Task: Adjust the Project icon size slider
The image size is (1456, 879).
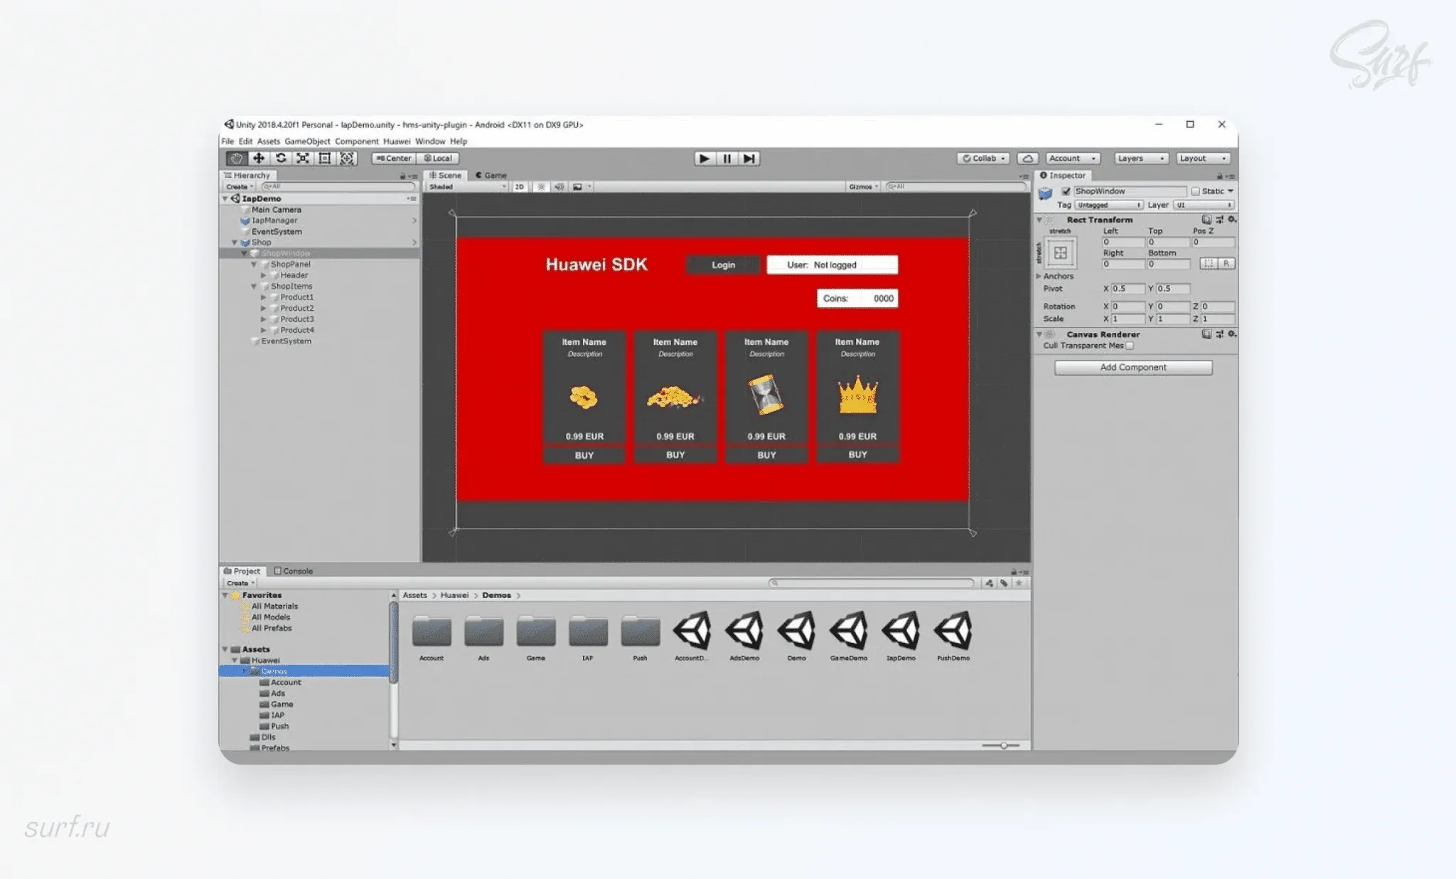Action: pos(1003,745)
